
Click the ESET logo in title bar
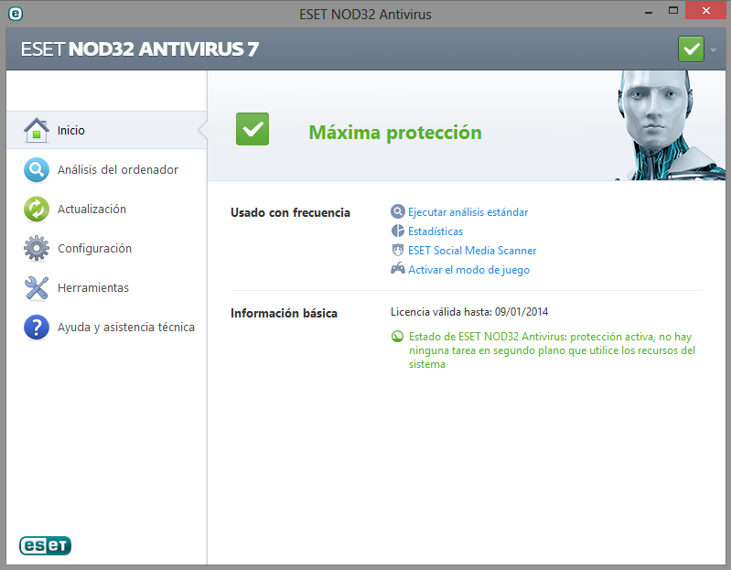click(x=16, y=14)
